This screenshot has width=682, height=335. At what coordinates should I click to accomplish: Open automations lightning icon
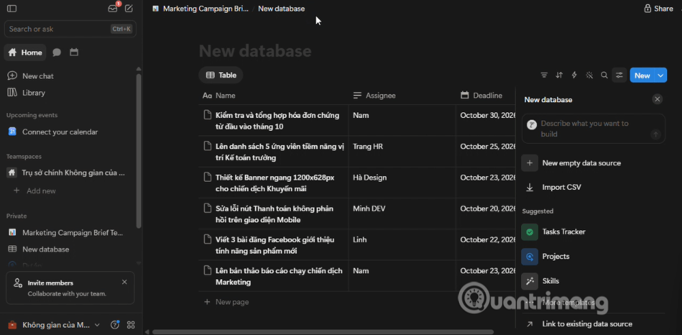pos(574,75)
